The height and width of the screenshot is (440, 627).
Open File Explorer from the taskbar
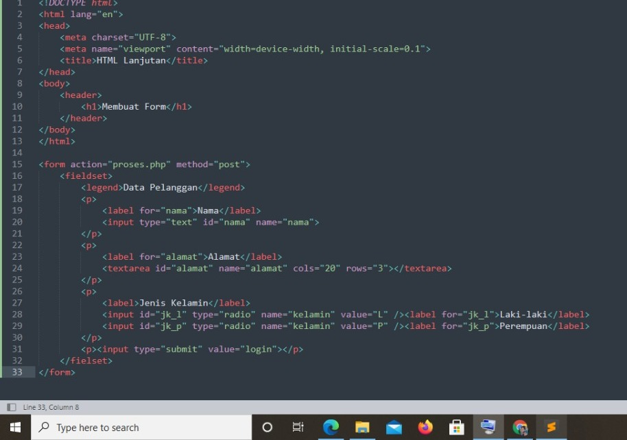(362, 428)
